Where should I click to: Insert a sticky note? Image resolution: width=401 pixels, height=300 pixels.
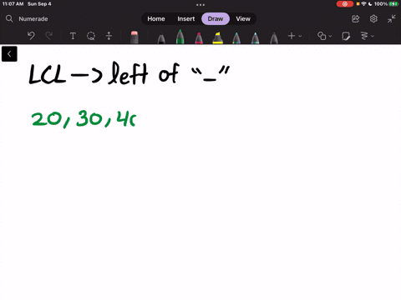point(346,36)
